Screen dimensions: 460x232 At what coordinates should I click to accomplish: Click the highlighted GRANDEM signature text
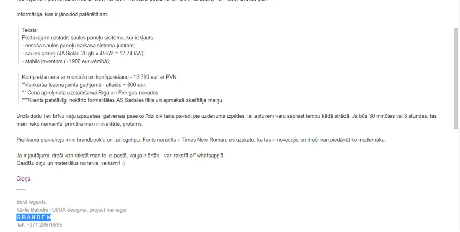pyautogui.click(x=33, y=217)
